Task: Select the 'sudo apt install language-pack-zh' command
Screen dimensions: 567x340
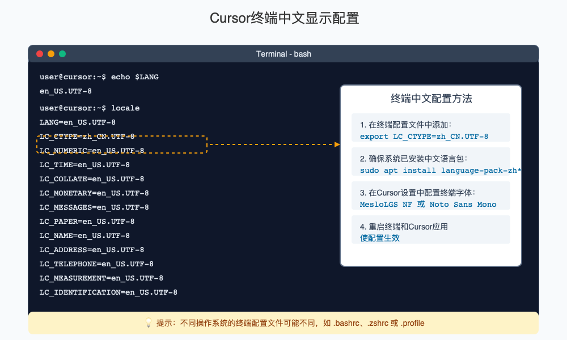Action: pyautogui.click(x=441, y=171)
